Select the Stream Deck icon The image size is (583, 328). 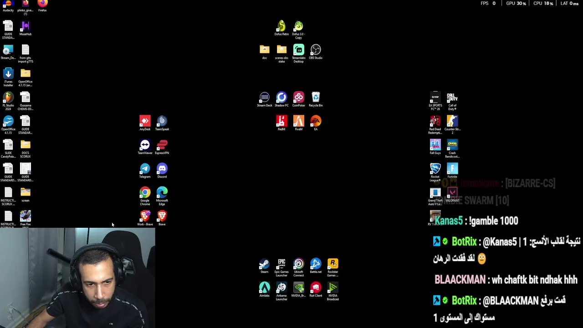pyautogui.click(x=265, y=99)
